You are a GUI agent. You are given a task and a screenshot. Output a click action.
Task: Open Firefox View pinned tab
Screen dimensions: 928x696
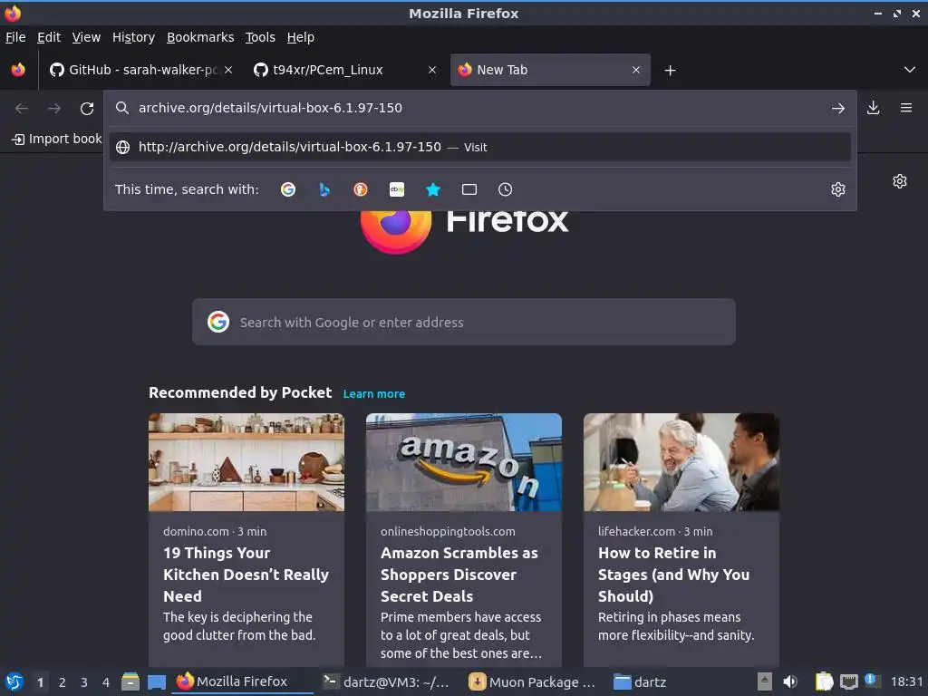coord(18,70)
